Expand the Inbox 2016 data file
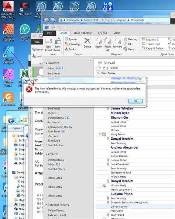175x219 pixels. pyautogui.click(x=46, y=196)
